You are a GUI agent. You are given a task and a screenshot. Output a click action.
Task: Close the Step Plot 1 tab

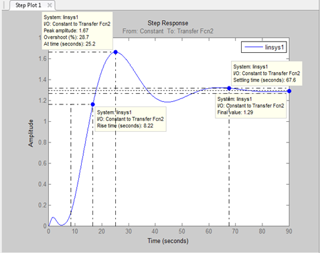click(x=50, y=5)
